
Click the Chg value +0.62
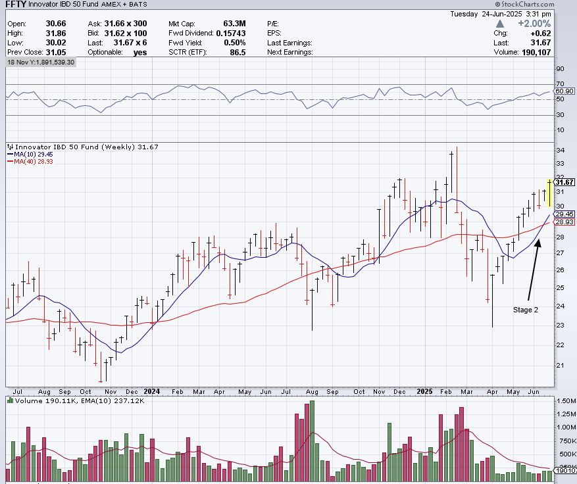pyautogui.click(x=541, y=33)
